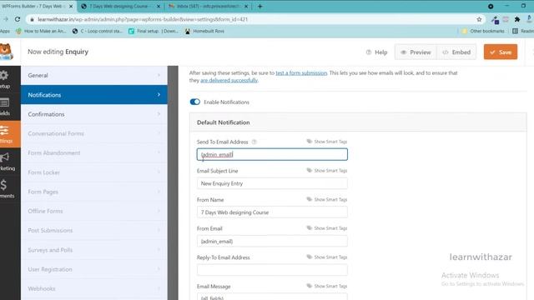
Task: Show Smart Tags for Reply-To Email Address
Action: pos(327,257)
